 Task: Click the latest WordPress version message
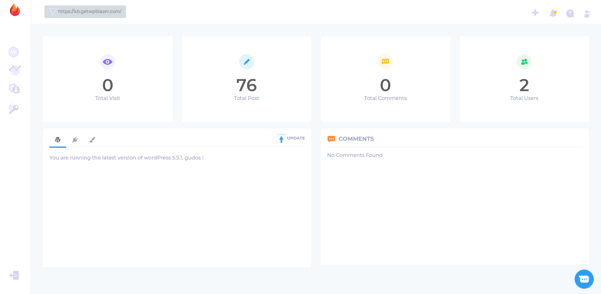point(126,158)
